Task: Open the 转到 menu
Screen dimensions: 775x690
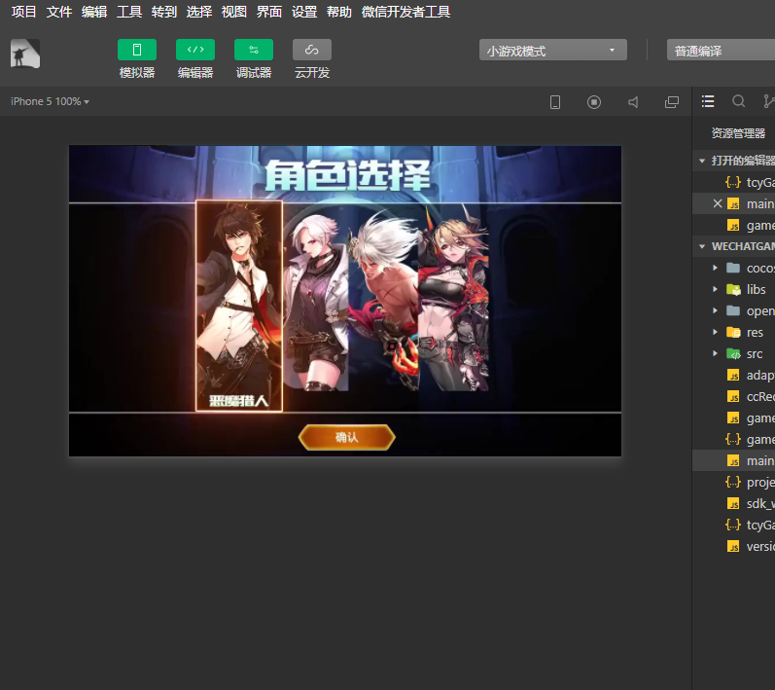Action: pyautogui.click(x=164, y=12)
